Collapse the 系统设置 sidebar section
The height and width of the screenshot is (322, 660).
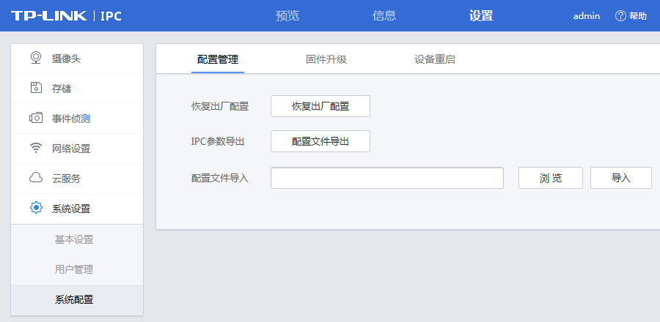pyautogui.click(x=71, y=209)
